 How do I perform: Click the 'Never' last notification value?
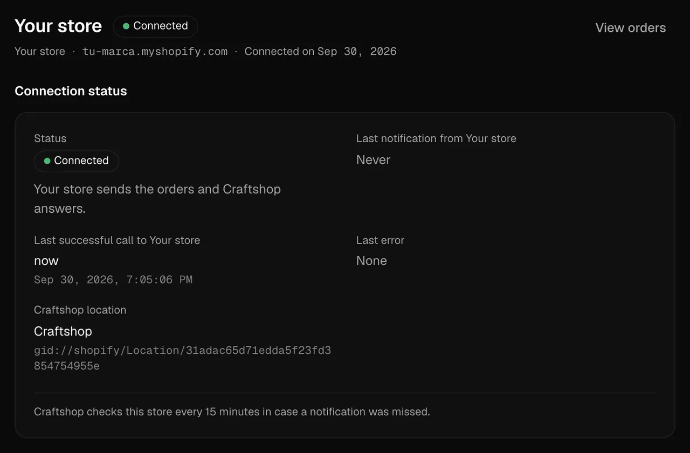373,160
